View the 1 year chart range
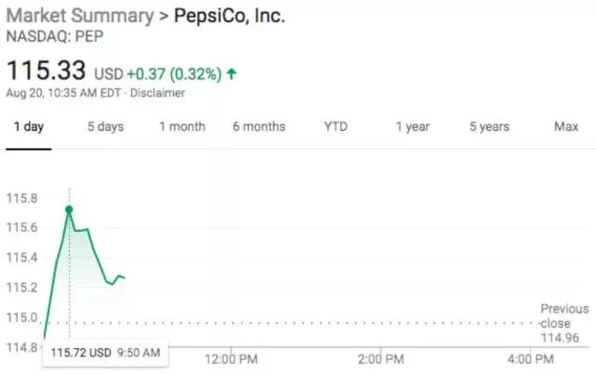This screenshot has width=596, height=374. (412, 126)
